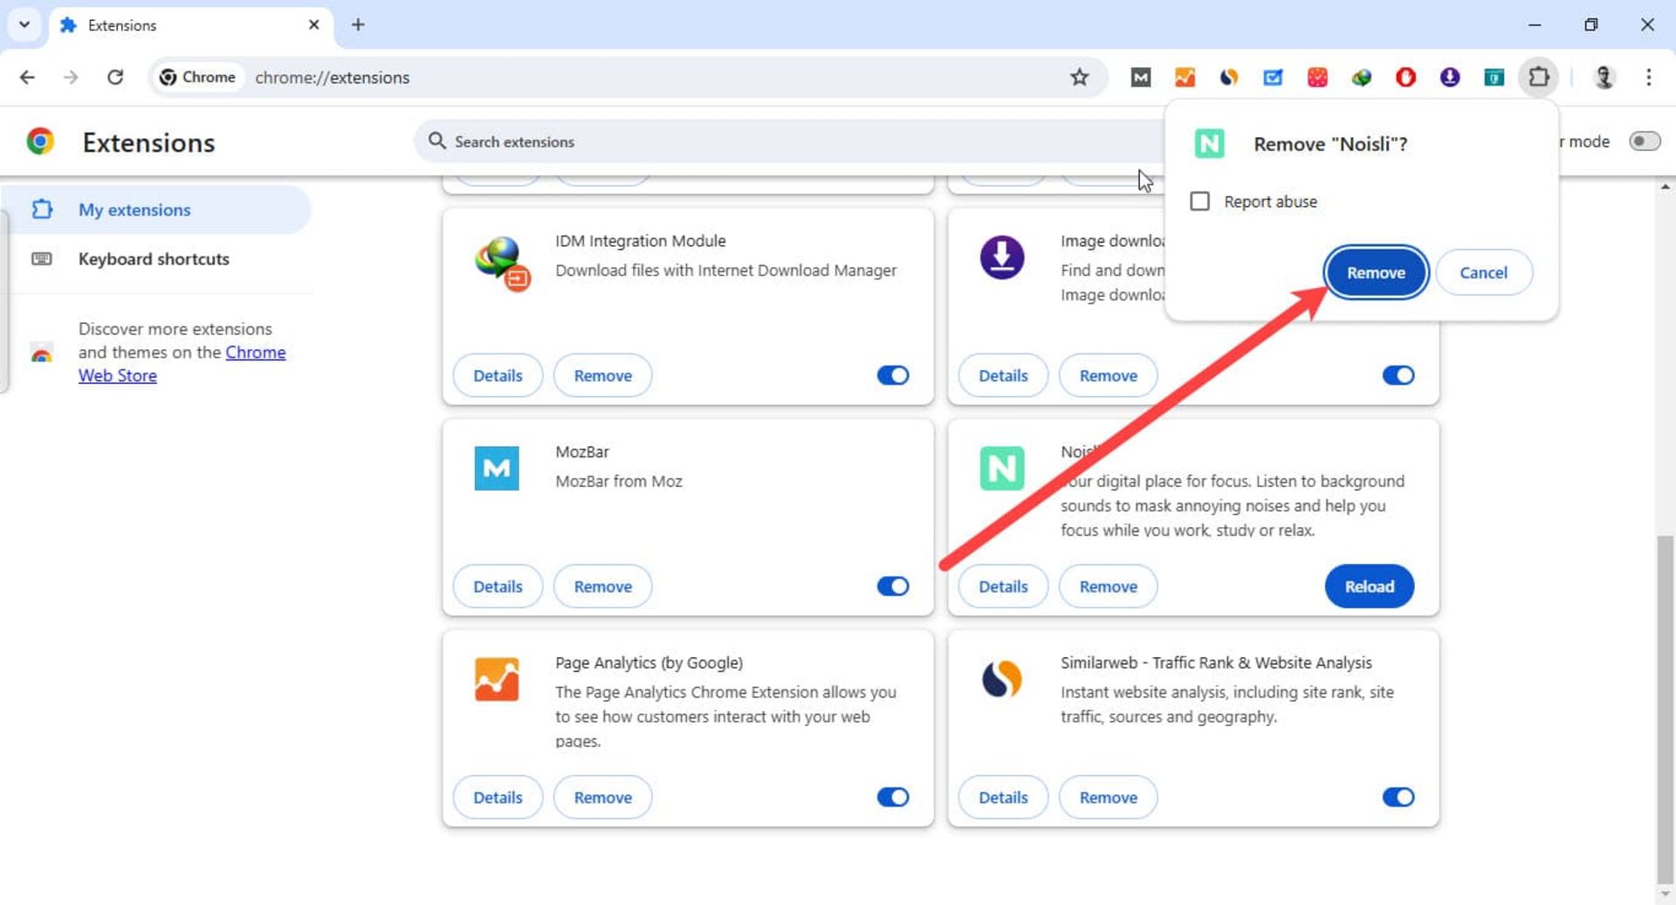Open Details for IDM Integration Module
The image size is (1676, 905).
pyautogui.click(x=498, y=375)
